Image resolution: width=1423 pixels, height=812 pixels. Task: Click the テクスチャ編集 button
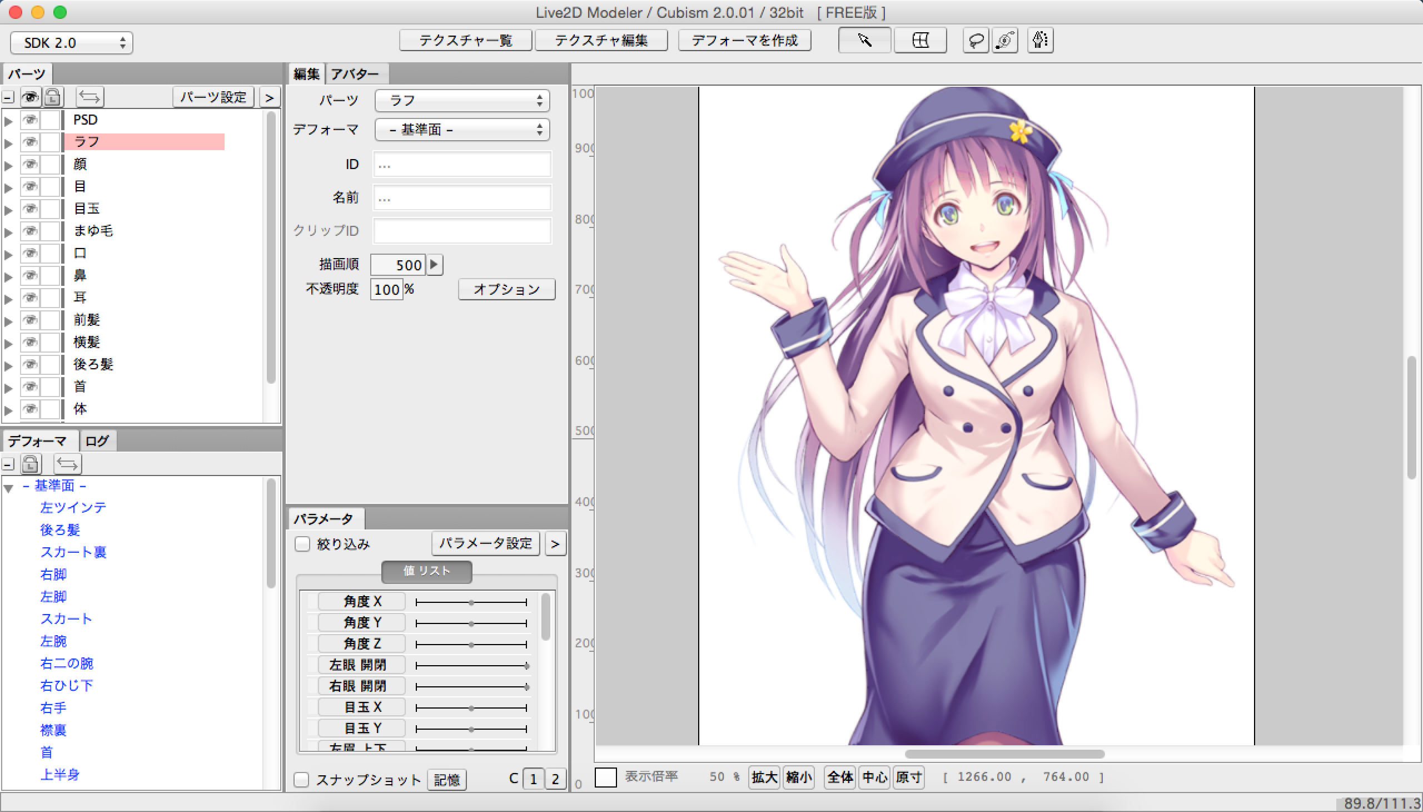(x=601, y=40)
